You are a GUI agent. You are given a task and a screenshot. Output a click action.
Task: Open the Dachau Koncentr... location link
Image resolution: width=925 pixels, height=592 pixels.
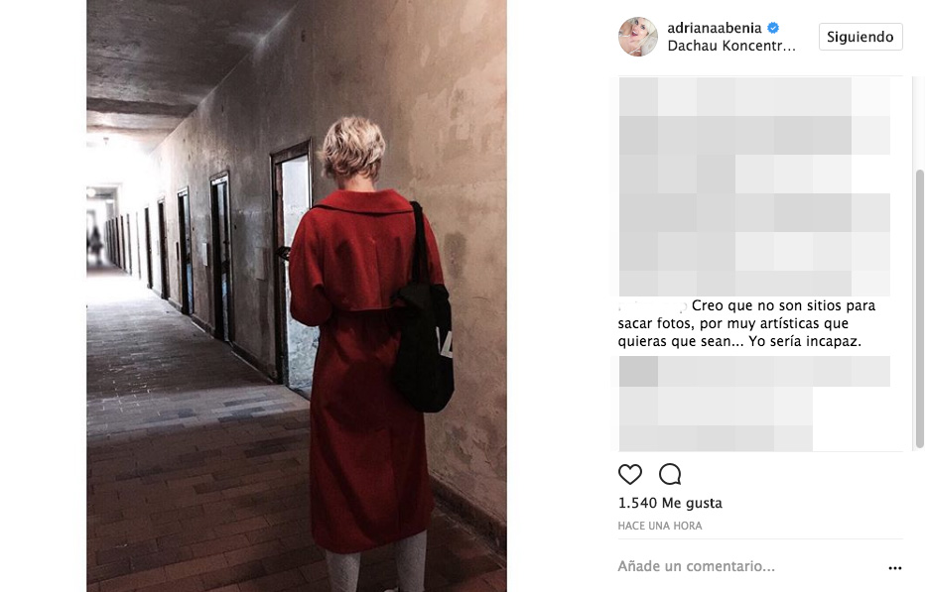[x=730, y=46]
